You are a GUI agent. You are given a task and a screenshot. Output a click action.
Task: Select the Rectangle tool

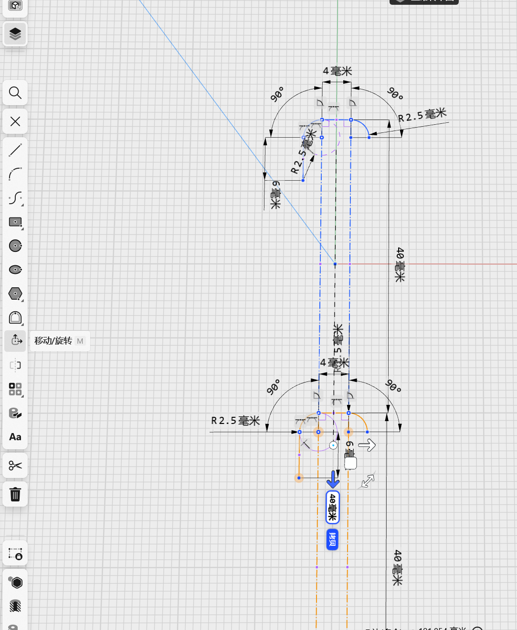coord(15,222)
